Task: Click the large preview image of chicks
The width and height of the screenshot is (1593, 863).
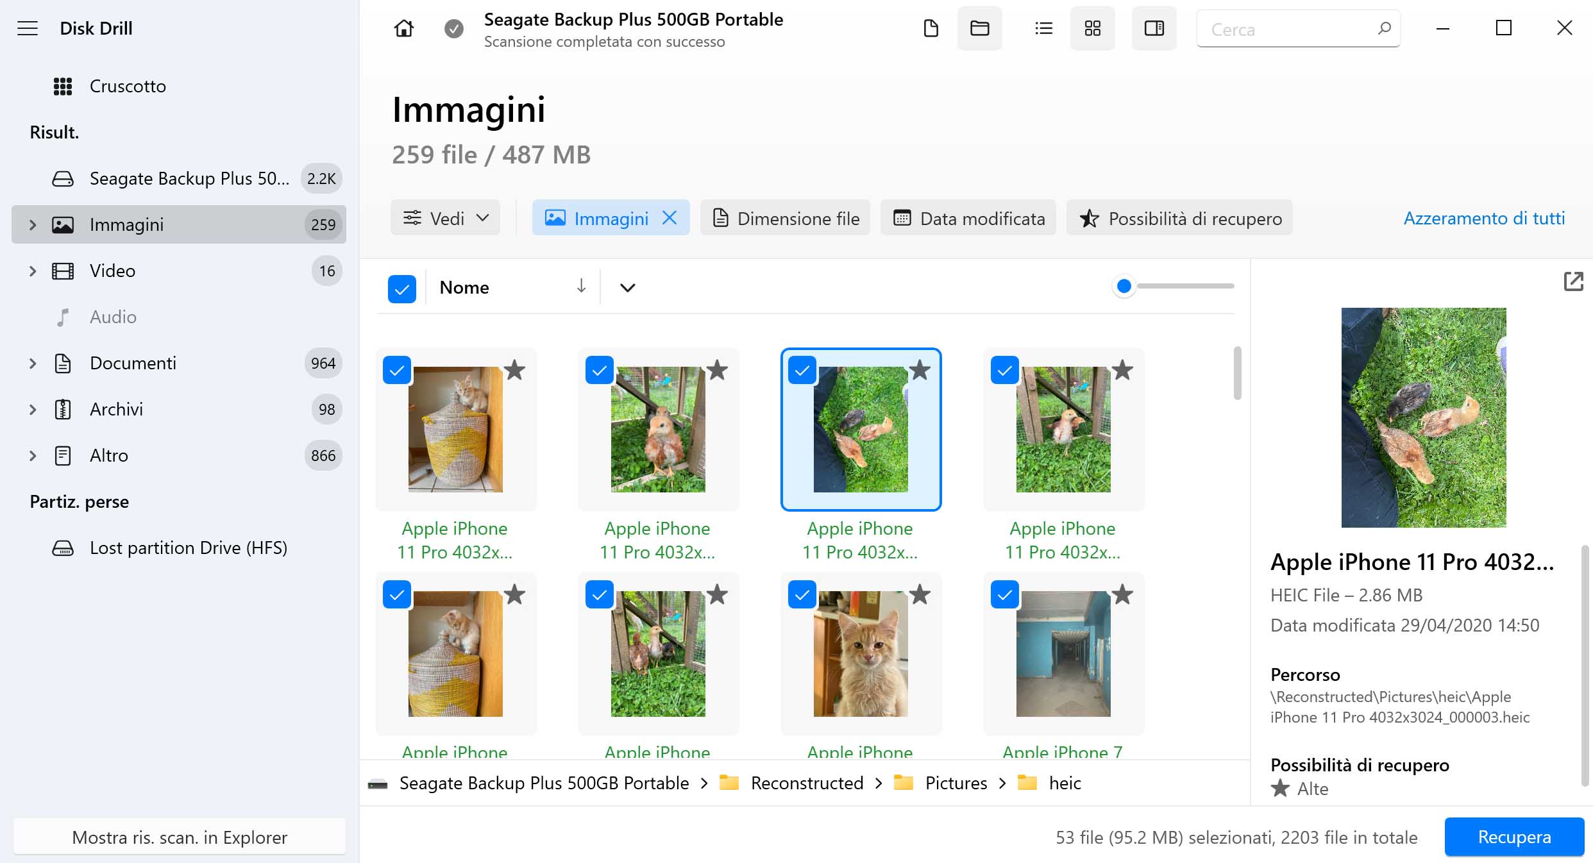Action: [x=1424, y=417]
